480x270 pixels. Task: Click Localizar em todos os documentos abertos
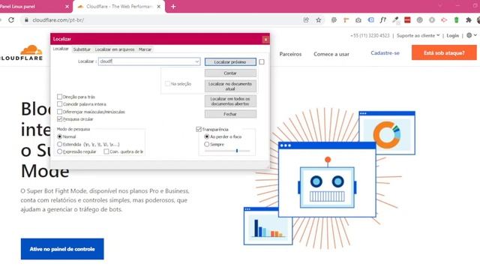(x=230, y=101)
